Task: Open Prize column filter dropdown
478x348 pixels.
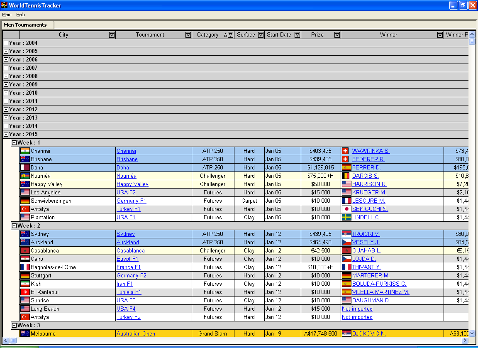Action: (337, 35)
